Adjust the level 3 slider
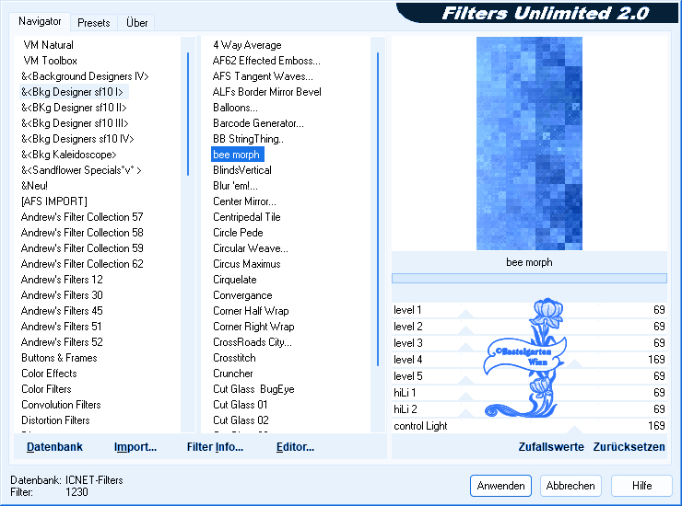The width and height of the screenshot is (682, 506). pos(529,343)
